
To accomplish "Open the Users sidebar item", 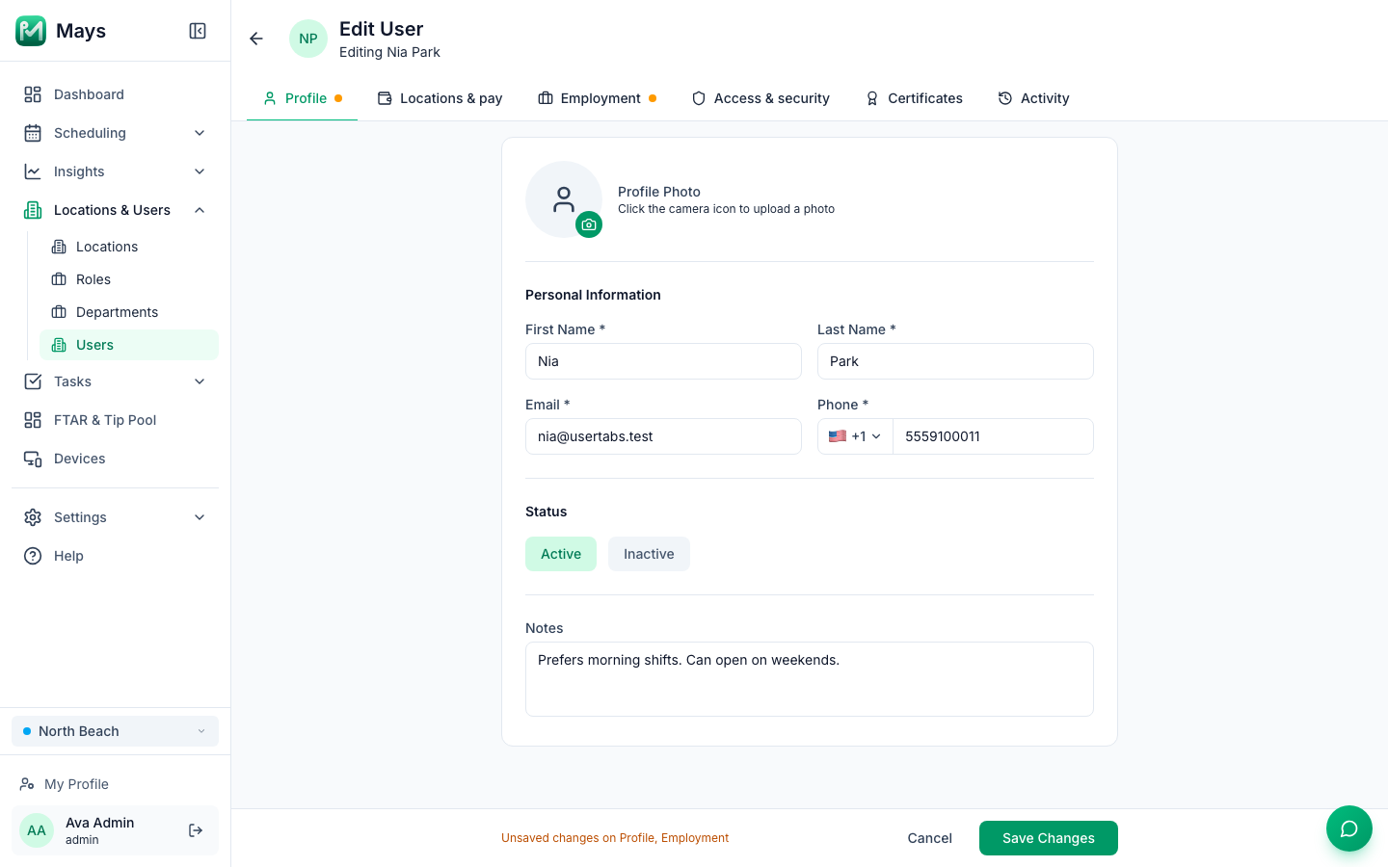I will click(x=129, y=345).
